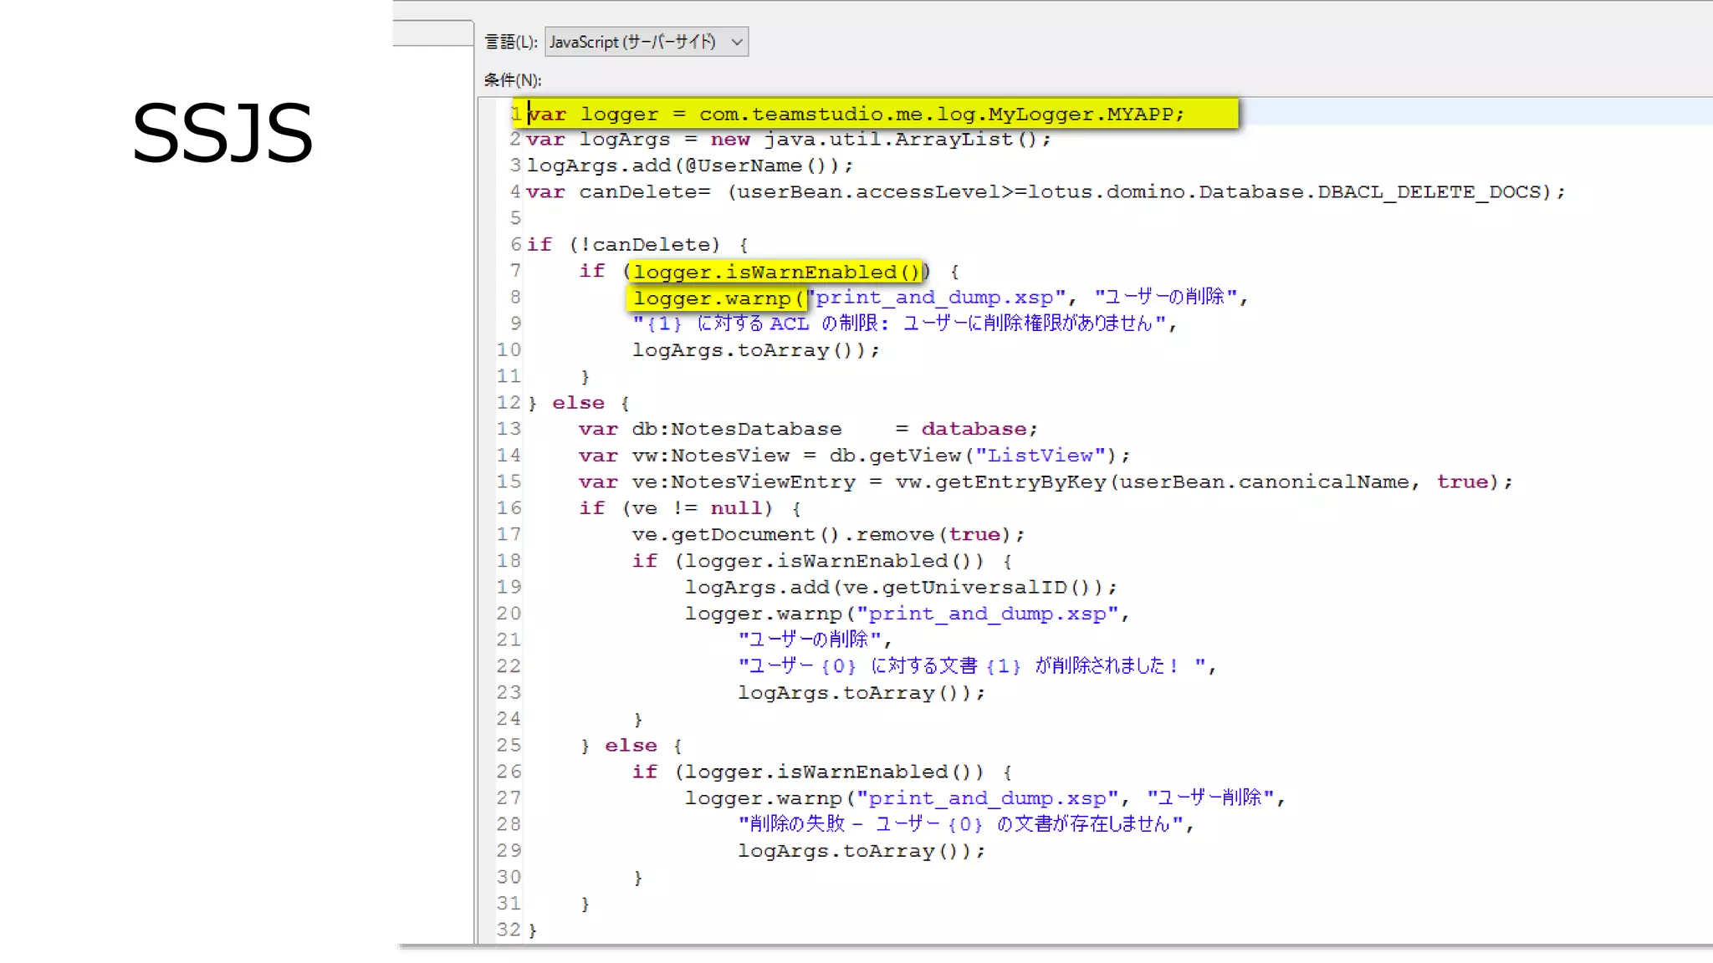Click the 条件(N): label
Screen dimensions: 1713x963
click(x=512, y=80)
